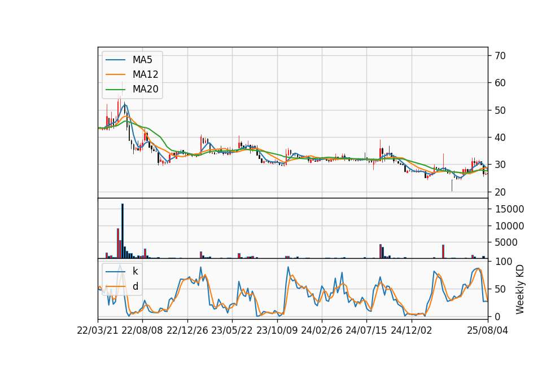542x389 pixels.
Task: Click the MA5 legend label
Action: click(x=142, y=60)
